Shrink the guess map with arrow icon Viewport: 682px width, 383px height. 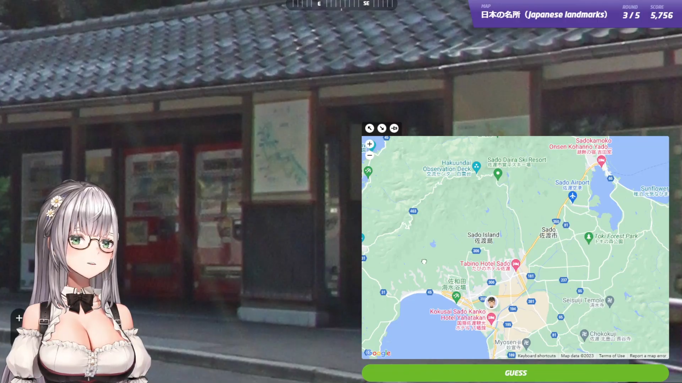pos(382,128)
